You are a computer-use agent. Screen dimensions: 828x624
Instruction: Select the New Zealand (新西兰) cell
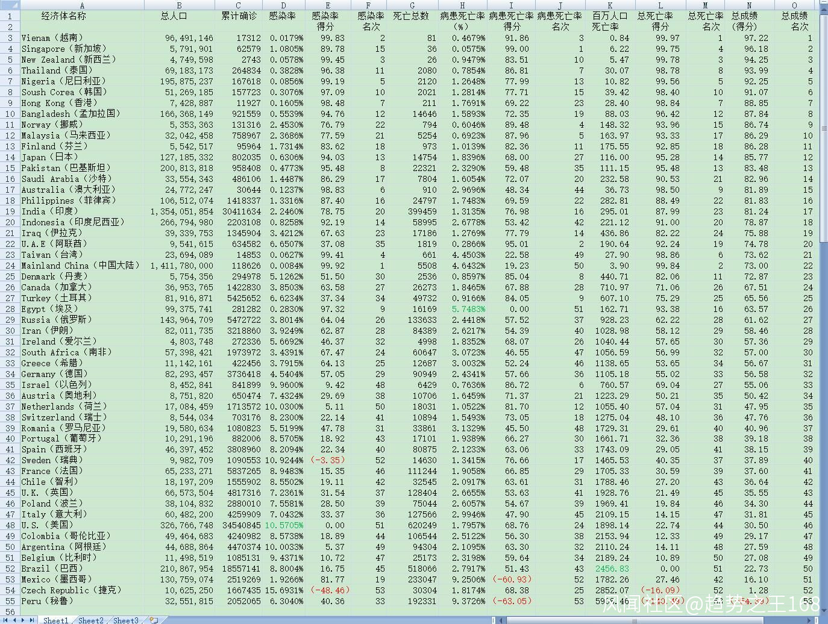pyautogui.click(x=82, y=60)
